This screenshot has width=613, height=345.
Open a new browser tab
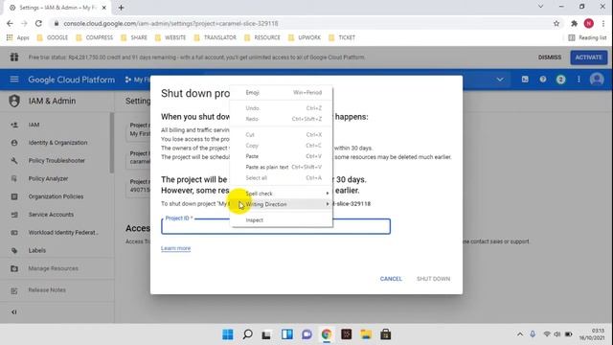[122, 8]
